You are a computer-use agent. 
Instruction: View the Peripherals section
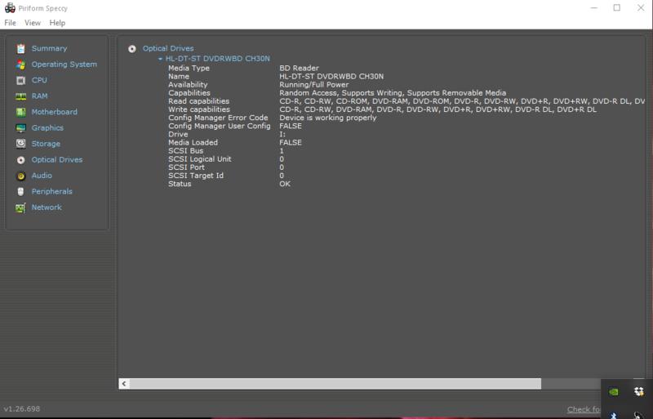(51, 191)
